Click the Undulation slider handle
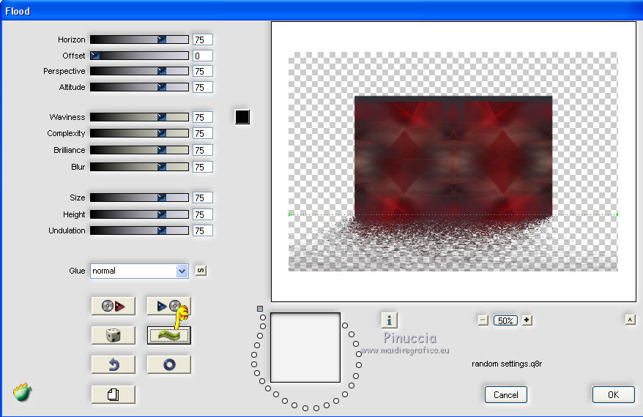 click(x=162, y=230)
